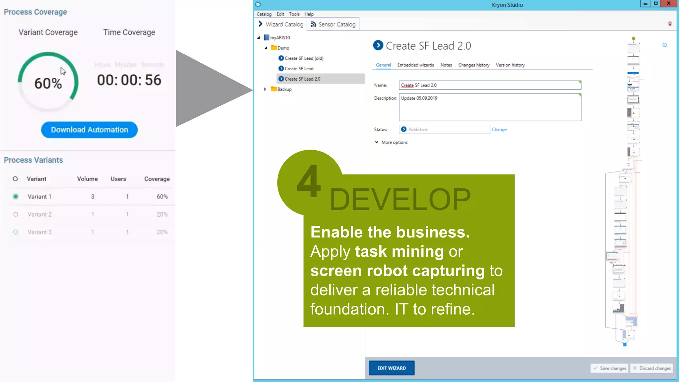
Task: Click the red home icon top right
Action: (x=670, y=24)
